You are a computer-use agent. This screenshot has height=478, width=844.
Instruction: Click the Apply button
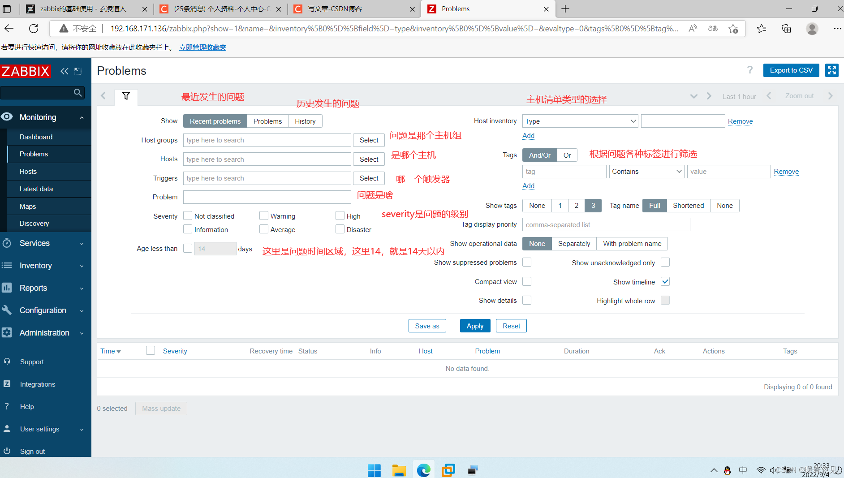[475, 326]
